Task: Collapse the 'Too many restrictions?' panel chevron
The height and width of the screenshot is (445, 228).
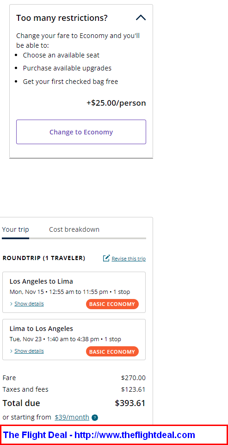Action: tap(141, 18)
